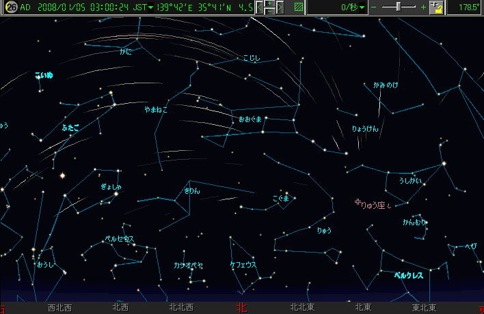Click the left arrow beside magnitude stepper
This screenshot has width=484, height=314.
[x=260, y=8]
